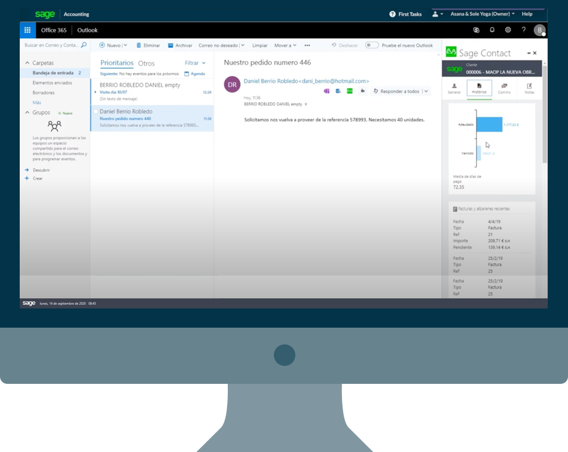Click the OneNote add-in icon in message
This screenshot has height=452, width=568.
[326, 91]
